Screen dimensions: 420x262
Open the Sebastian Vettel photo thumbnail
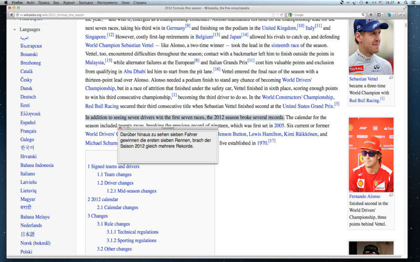[371, 47]
